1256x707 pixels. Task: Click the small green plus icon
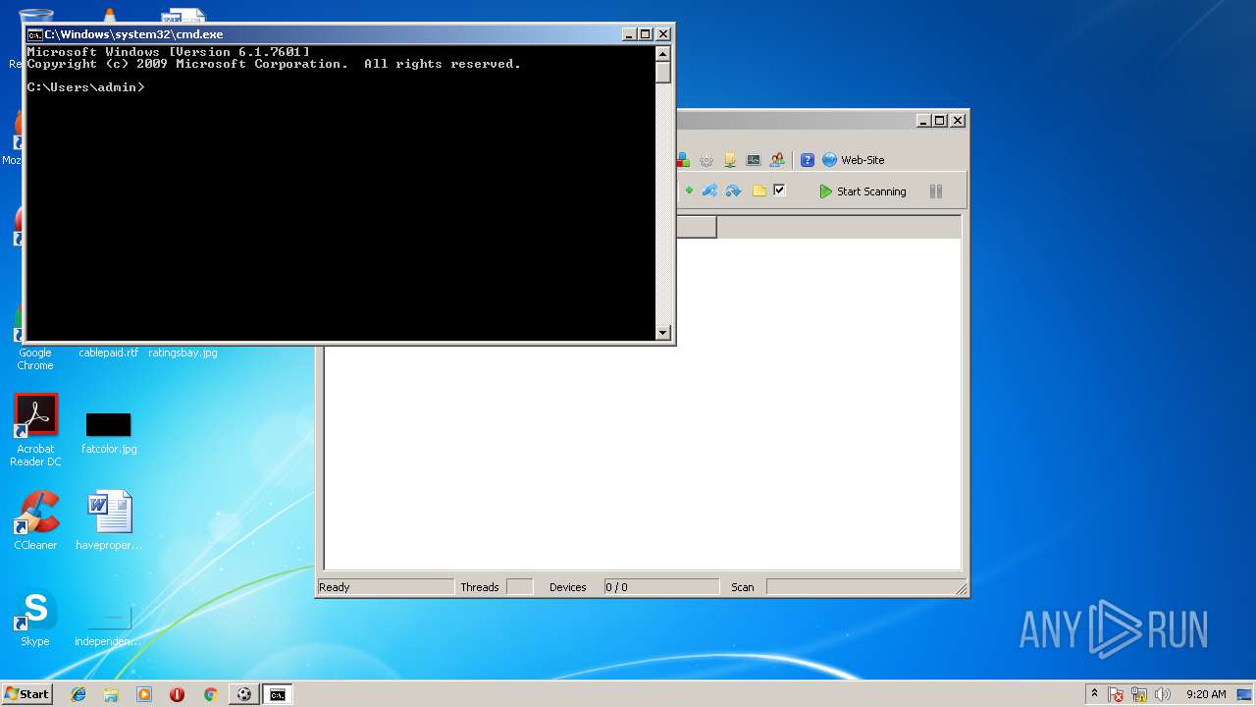(689, 190)
